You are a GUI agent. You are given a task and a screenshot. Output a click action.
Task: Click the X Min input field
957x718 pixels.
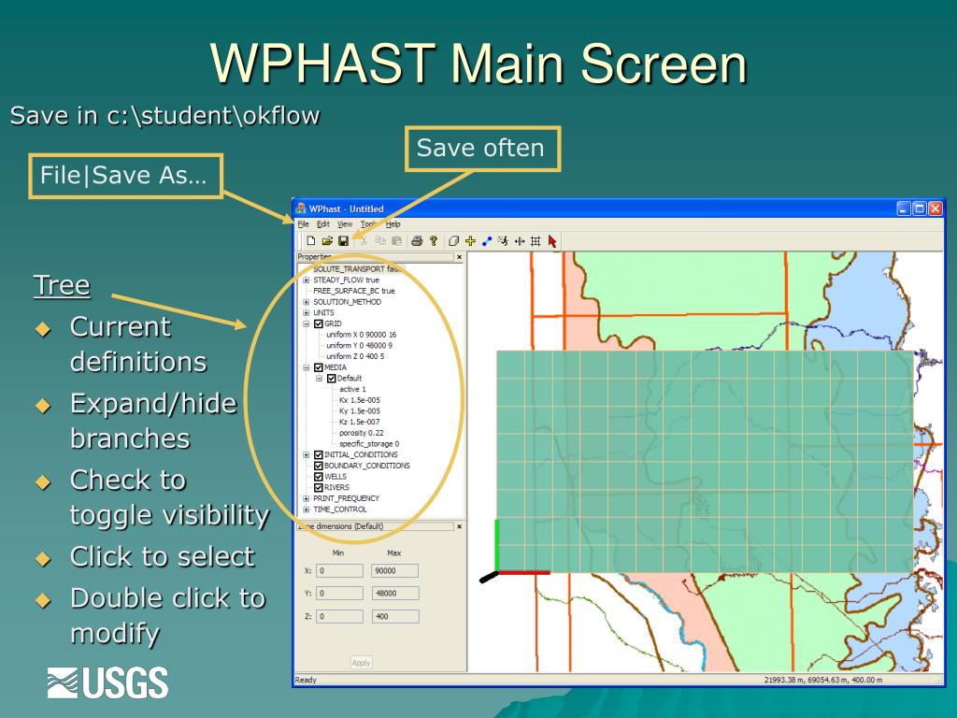[x=339, y=571]
